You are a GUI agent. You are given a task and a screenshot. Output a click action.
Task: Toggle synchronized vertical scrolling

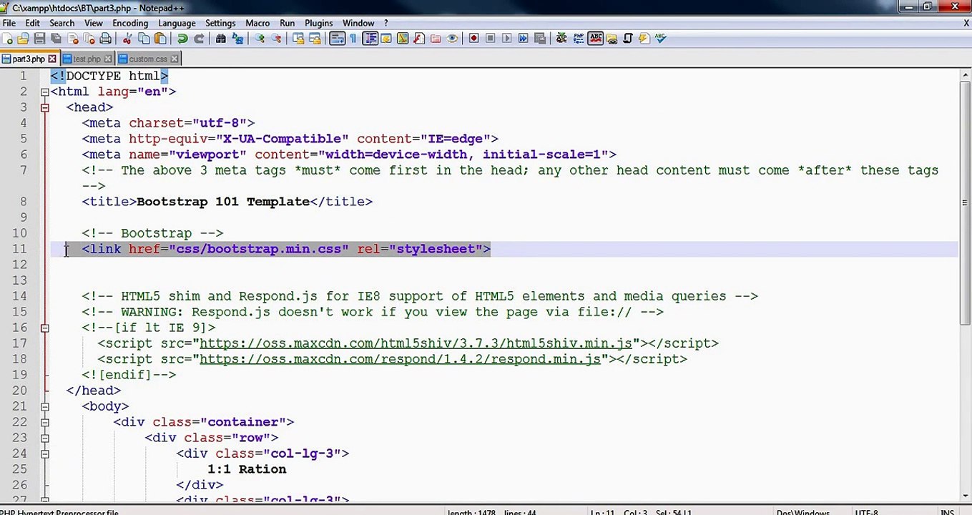298,39
